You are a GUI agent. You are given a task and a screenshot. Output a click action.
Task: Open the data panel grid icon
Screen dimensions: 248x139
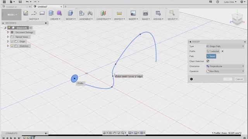(x=4, y=2)
